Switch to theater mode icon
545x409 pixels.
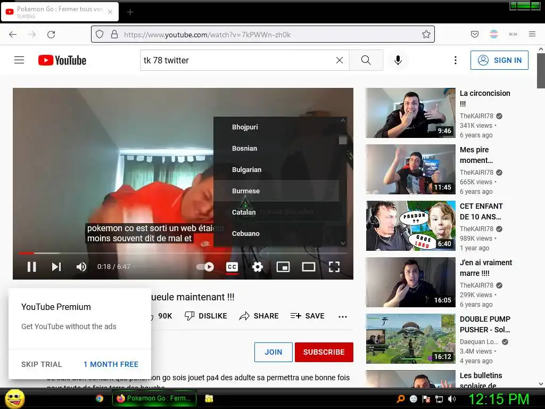point(309,267)
